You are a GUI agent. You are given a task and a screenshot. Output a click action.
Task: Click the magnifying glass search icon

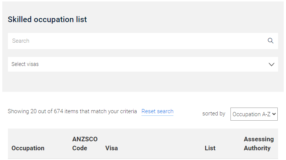coord(271,41)
